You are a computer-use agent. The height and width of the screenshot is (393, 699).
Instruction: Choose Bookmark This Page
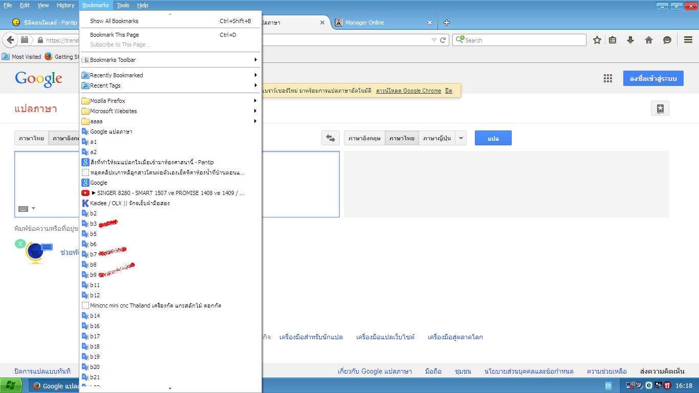click(171, 35)
